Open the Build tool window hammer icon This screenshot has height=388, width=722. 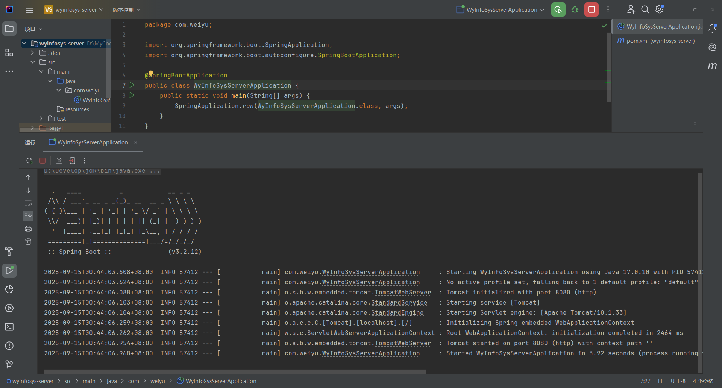(9, 251)
